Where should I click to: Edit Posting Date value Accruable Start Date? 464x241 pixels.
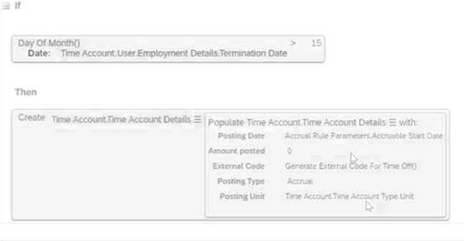coord(363,136)
